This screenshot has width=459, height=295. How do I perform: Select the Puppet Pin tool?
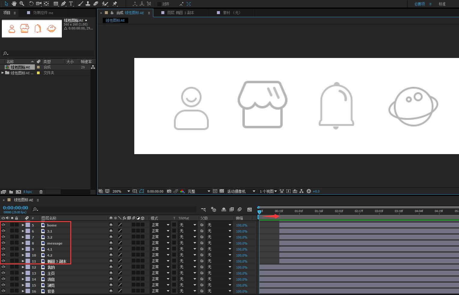[x=115, y=4]
